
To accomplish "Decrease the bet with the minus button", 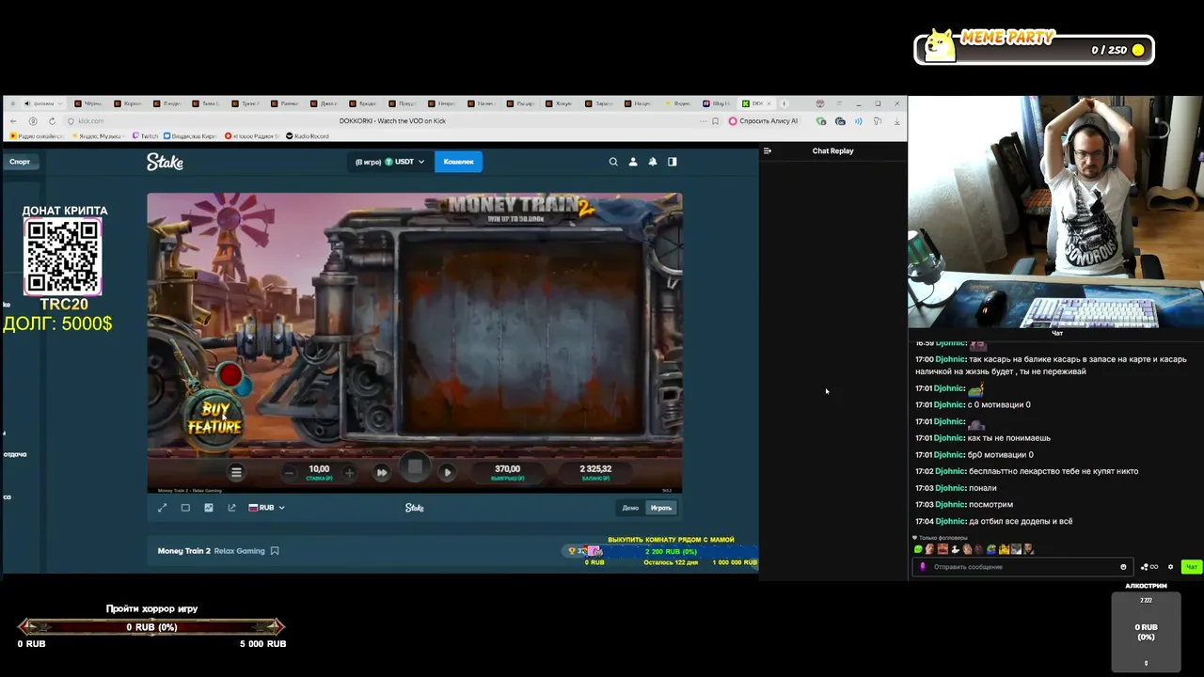I will coord(289,472).
